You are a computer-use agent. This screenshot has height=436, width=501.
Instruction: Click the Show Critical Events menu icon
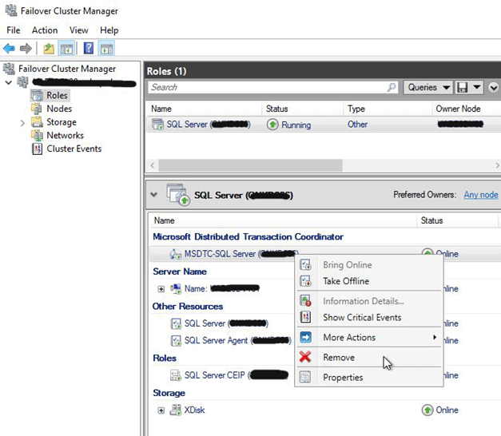point(305,317)
